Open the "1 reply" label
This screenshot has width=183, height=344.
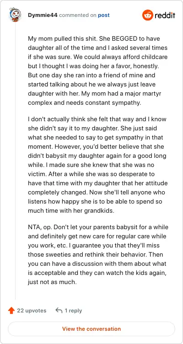[73, 311]
